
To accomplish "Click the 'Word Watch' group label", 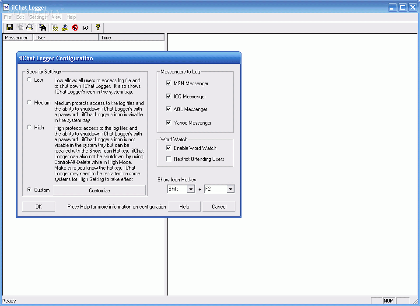I will [174, 139].
